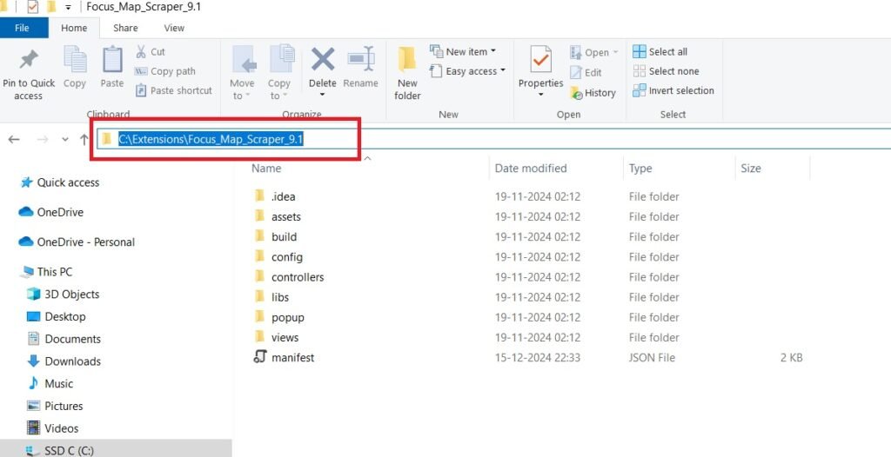
Task: Select This PC in navigation pane
Action: click(x=47, y=272)
